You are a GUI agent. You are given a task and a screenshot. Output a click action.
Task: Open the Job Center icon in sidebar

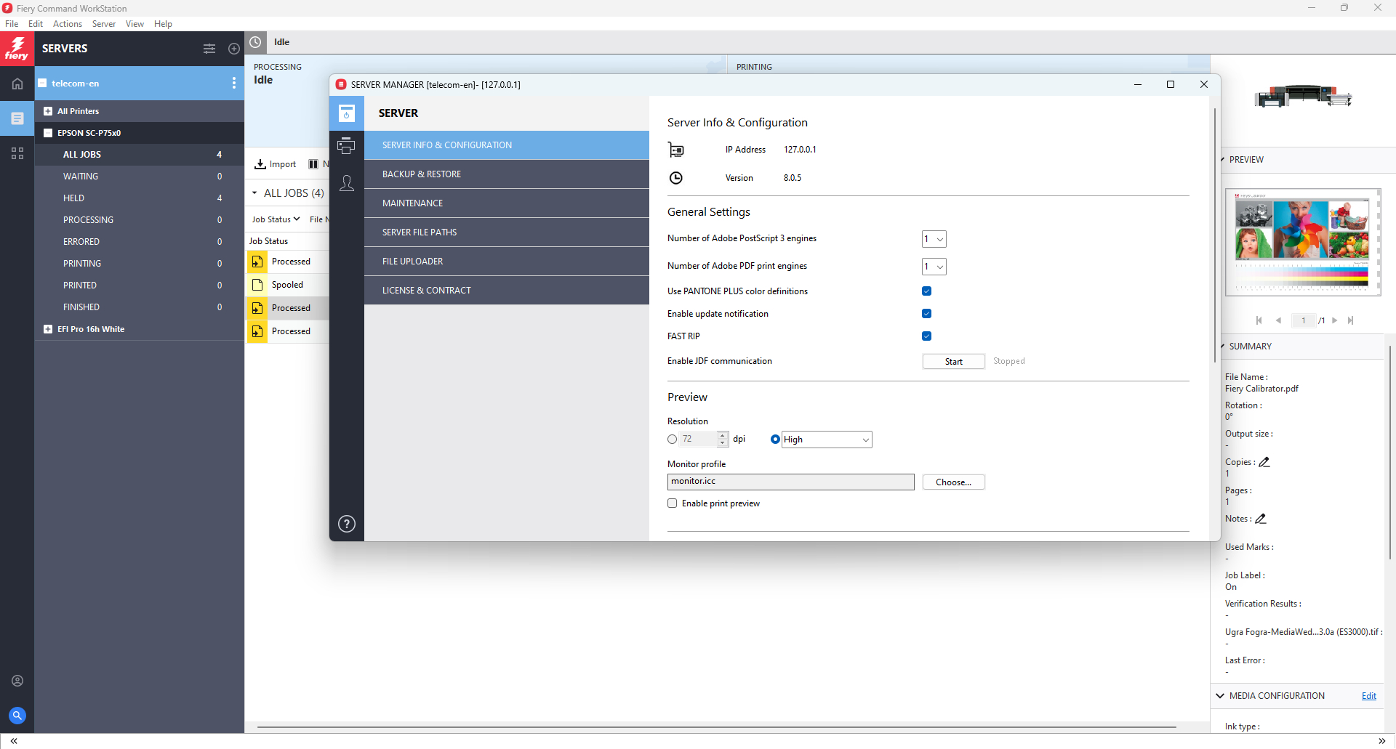[x=17, y=118]
